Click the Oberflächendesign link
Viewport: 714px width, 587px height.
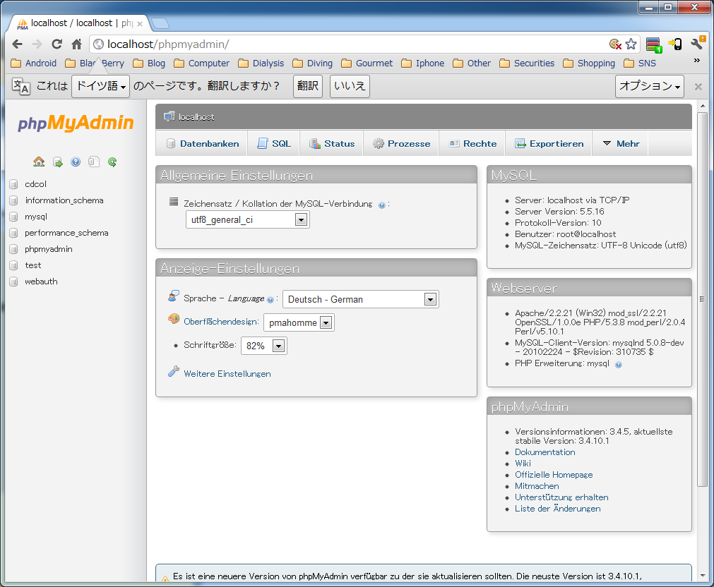[x=221, y=321]
